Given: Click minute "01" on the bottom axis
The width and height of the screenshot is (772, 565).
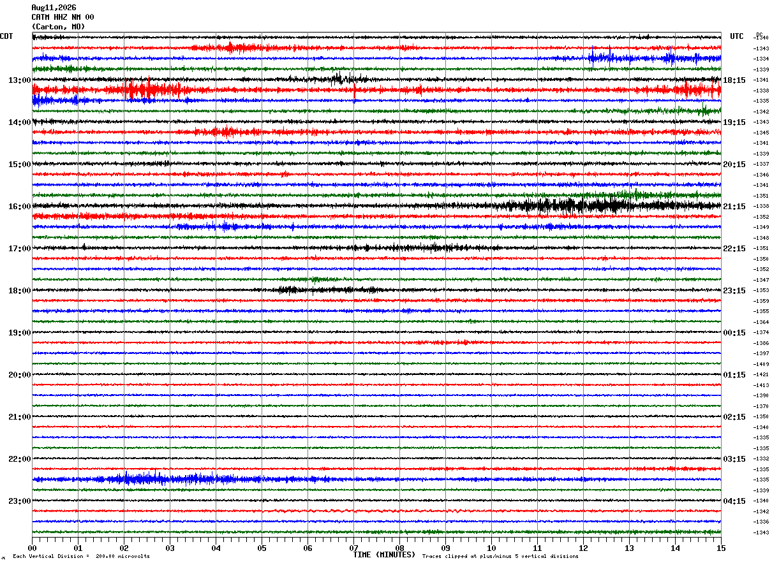Looking at the screenshot, I should click(78, 548).
